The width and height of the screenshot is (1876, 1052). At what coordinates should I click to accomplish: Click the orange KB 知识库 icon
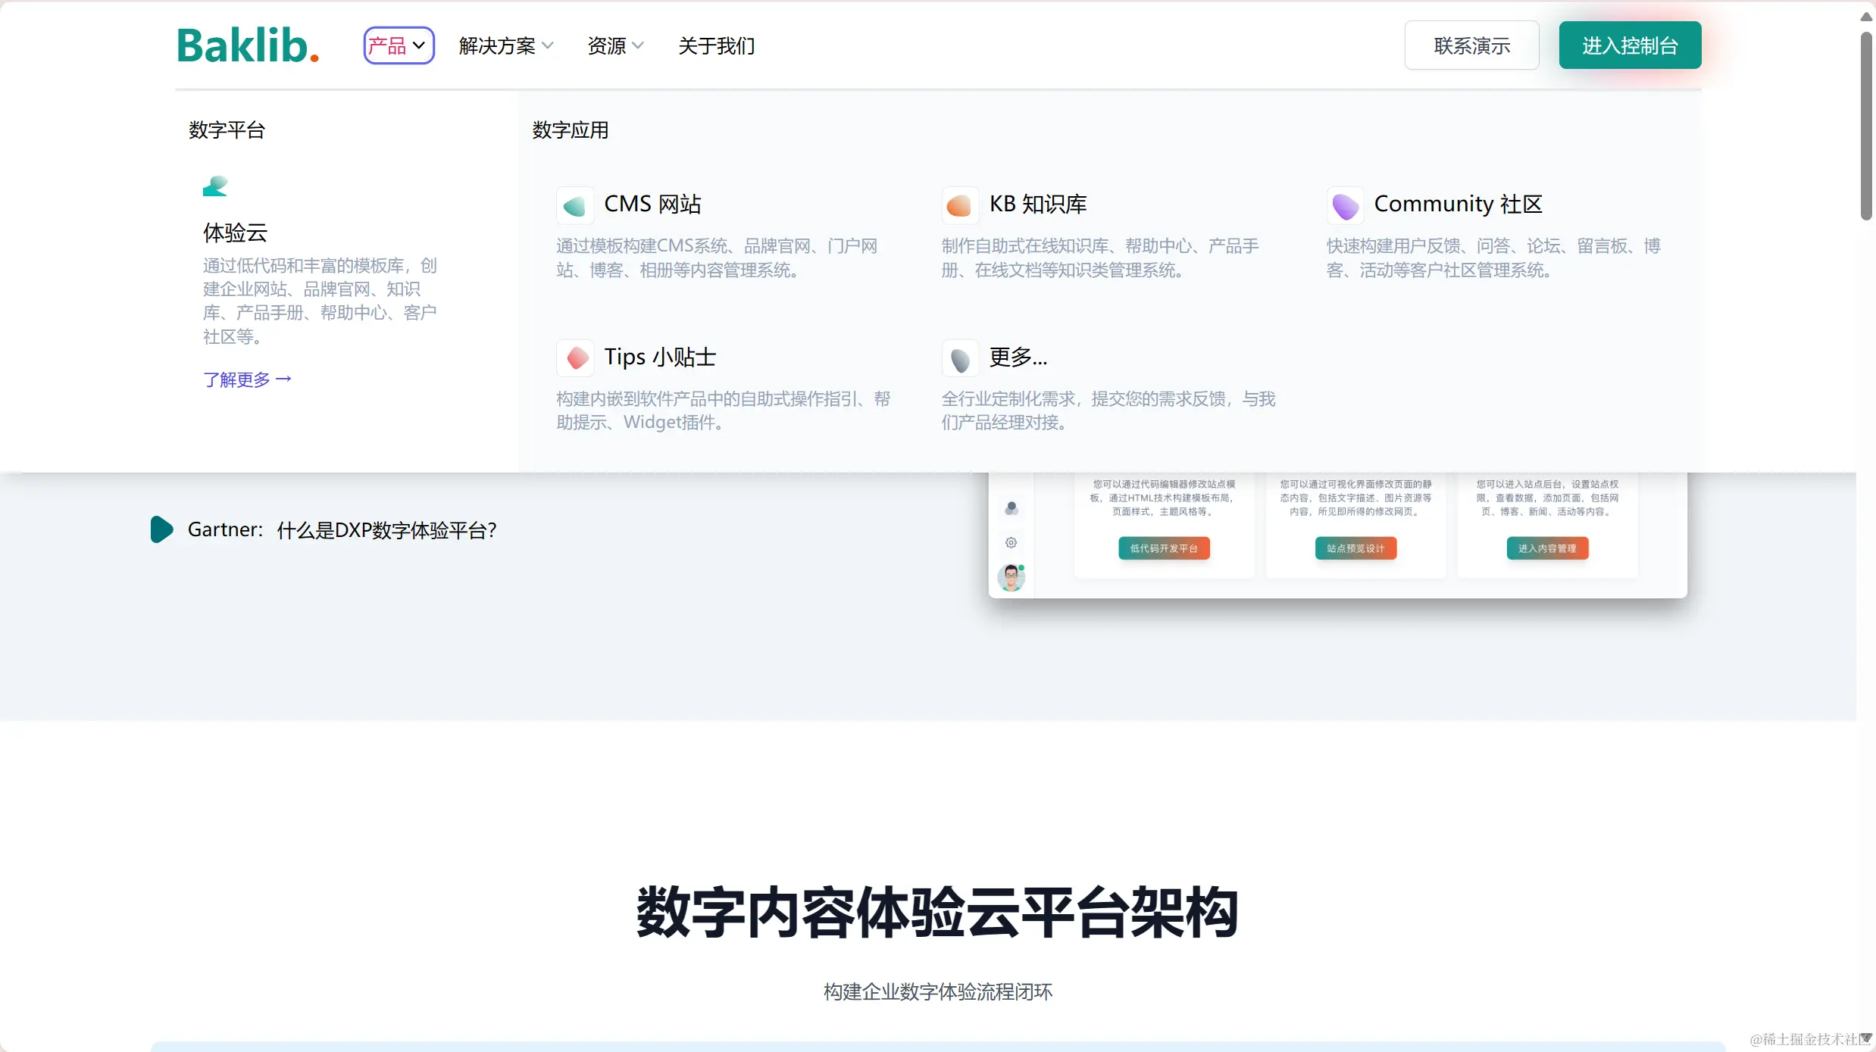(960, 205)
